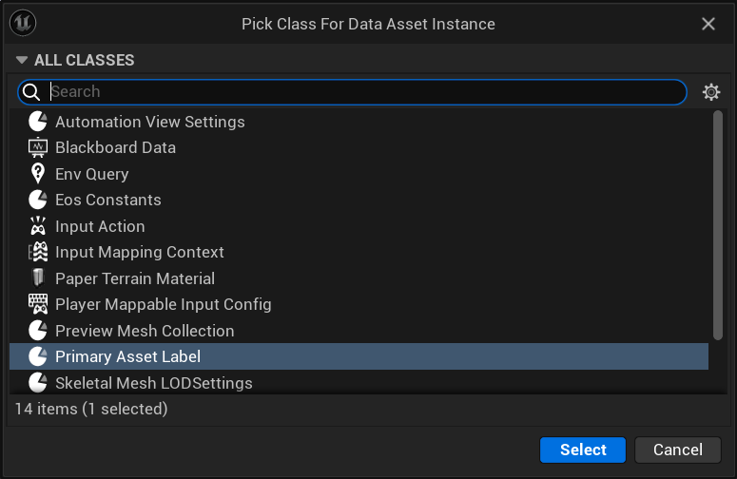Click the Unreal Engine logo icon
Viewport: 737px width, 479px height.
click(24, 24)
